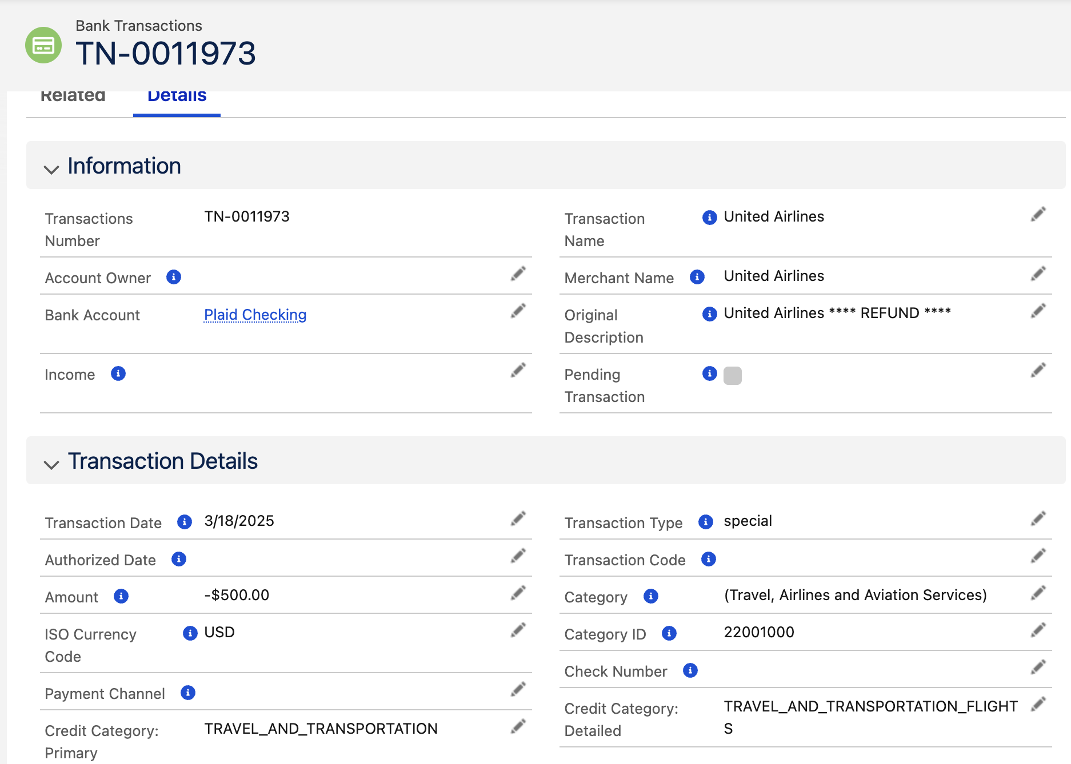Click the Bank Transactions record icon

(x=43, y=45)
